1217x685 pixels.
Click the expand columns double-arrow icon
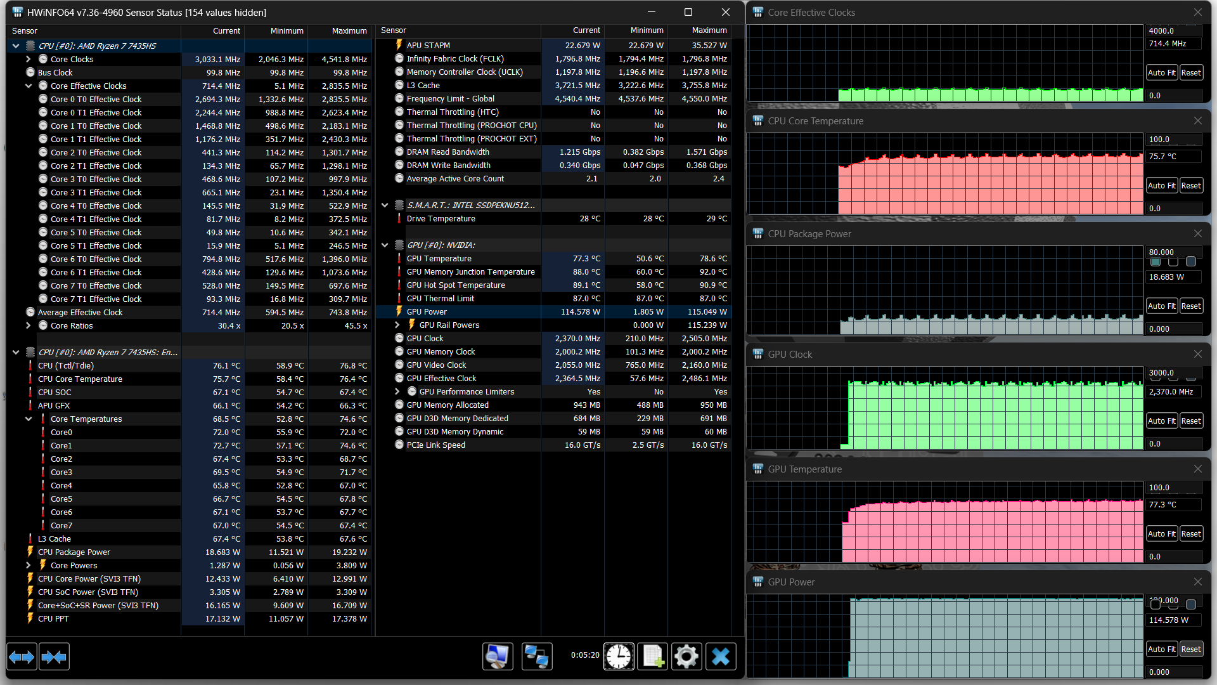(x=22, y=657)
